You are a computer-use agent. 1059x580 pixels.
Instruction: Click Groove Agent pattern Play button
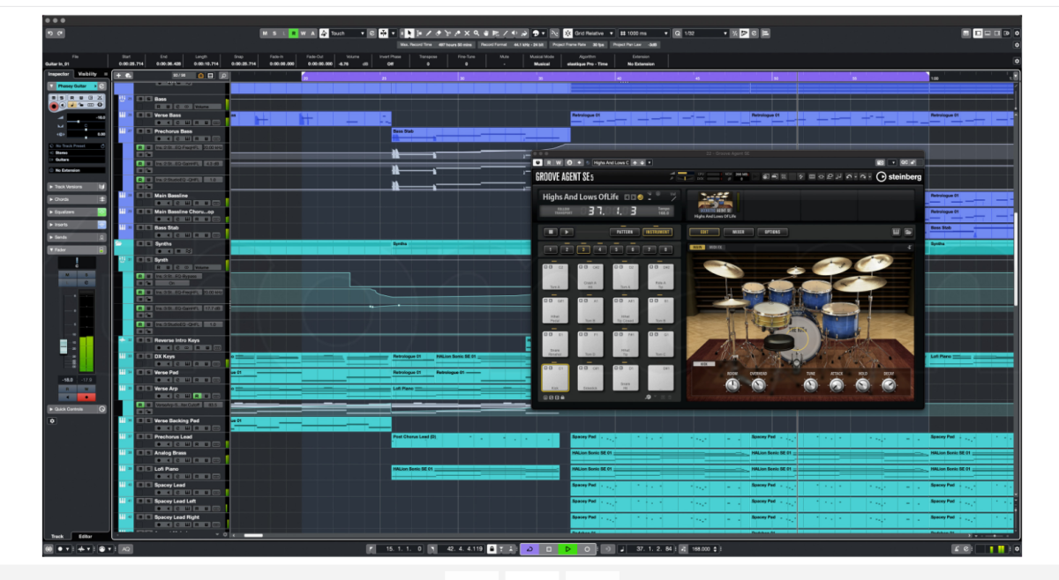pos(567,232)
